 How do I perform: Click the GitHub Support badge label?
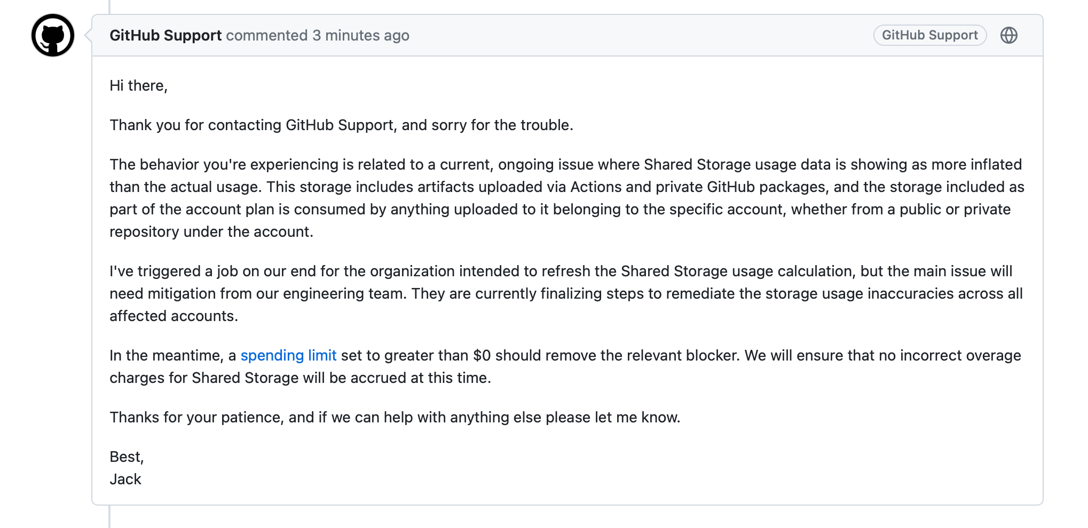point(929,35)
